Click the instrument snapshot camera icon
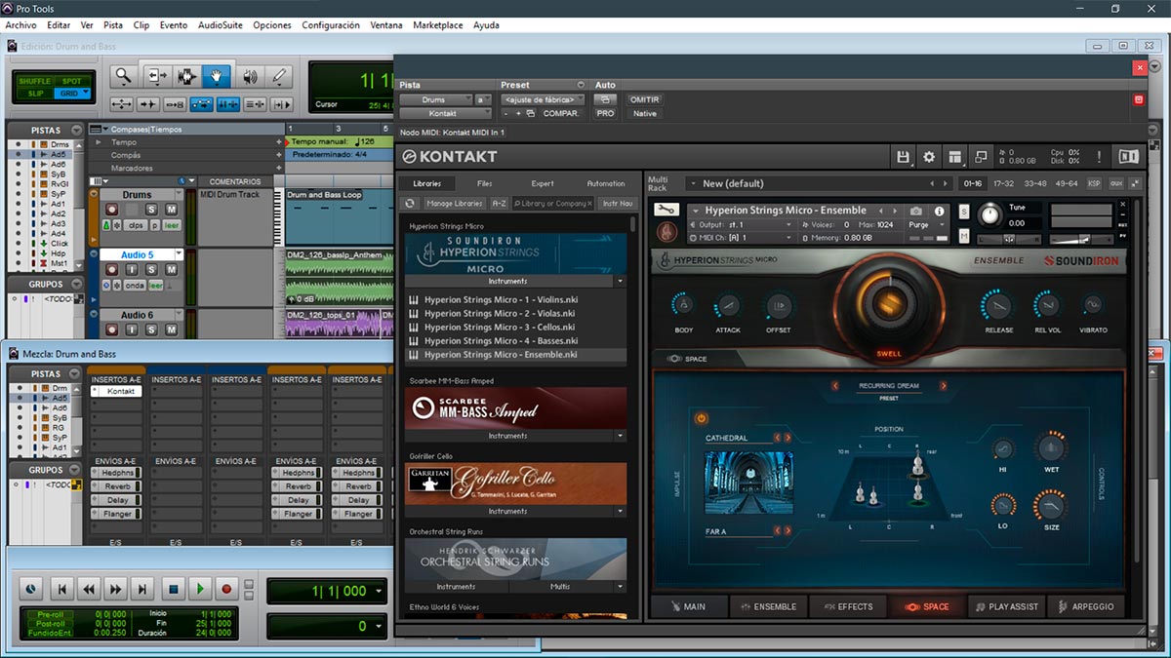 coord(916,211)
